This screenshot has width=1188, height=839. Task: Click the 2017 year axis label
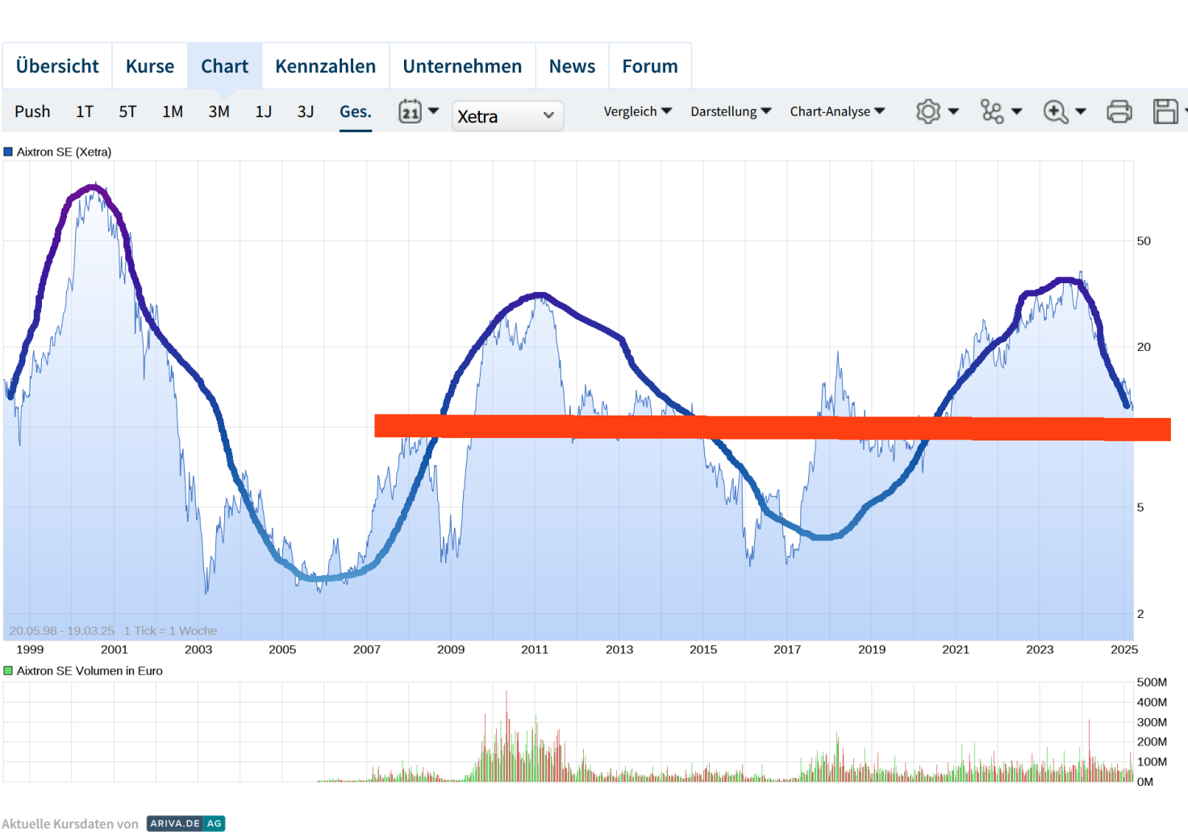tap(787, 649)
